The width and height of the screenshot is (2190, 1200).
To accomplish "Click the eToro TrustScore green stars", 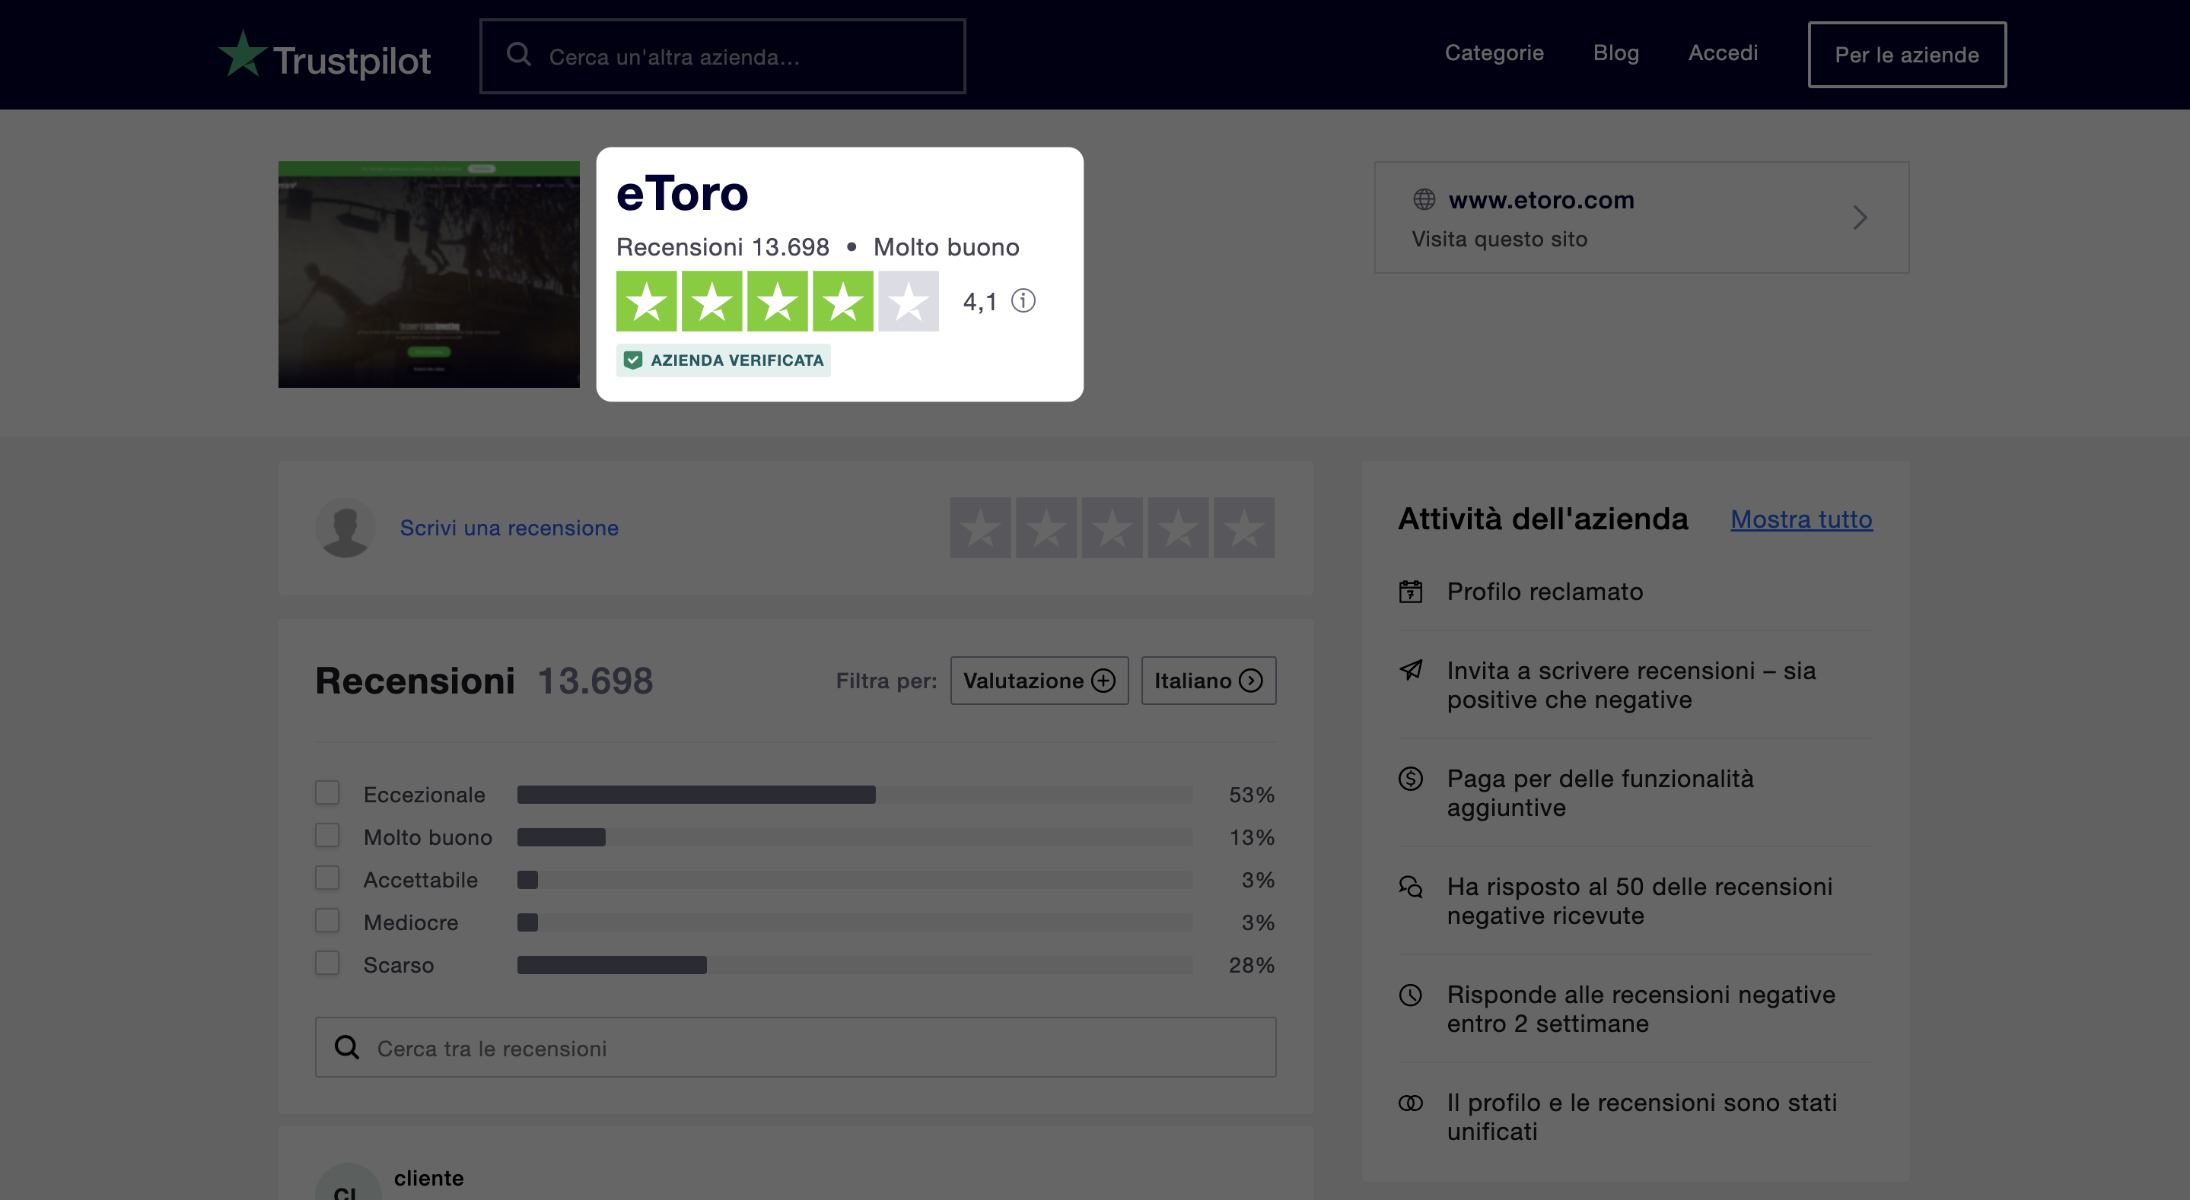I will (x=777, y=301).
